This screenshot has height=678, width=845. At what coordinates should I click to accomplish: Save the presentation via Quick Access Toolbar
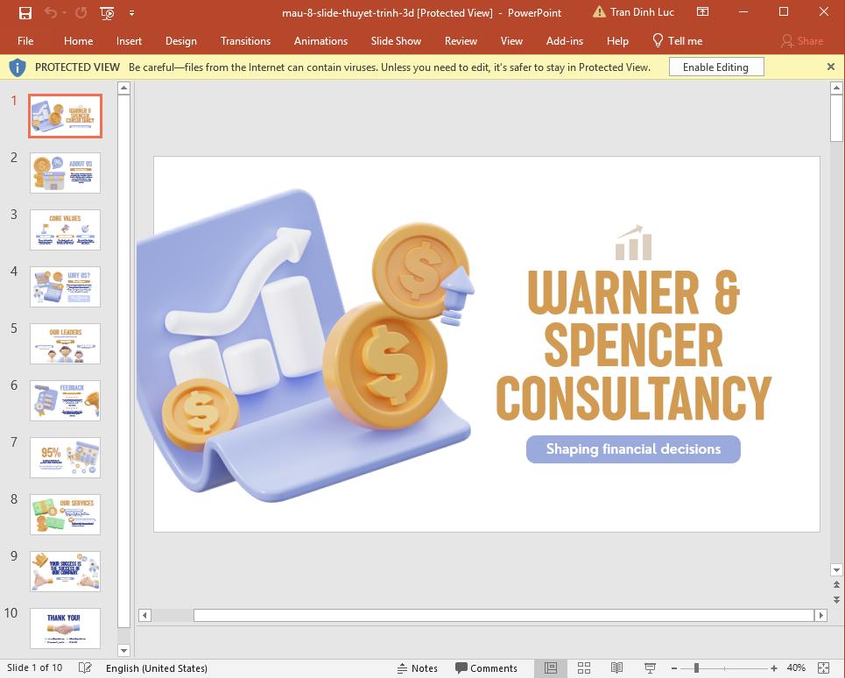(x=25, y=12)
